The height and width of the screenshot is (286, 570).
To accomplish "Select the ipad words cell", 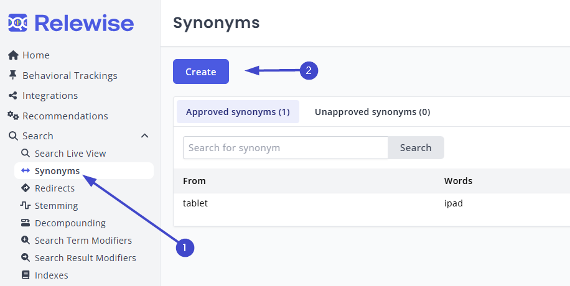I will (x=453, y=203).
